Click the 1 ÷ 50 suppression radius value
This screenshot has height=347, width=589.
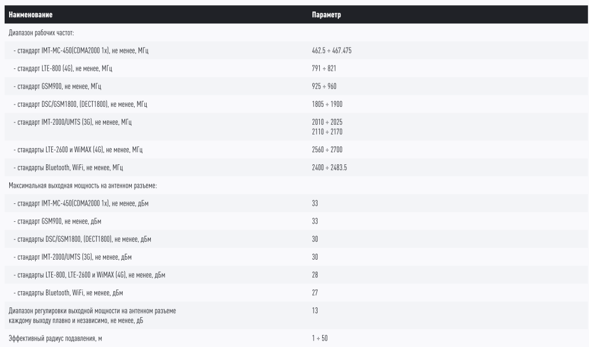point(319,338)
